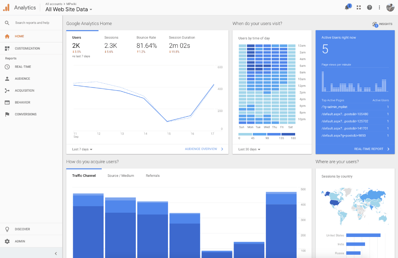Click the REAL-TIME REPORT link

click(369, 149)
